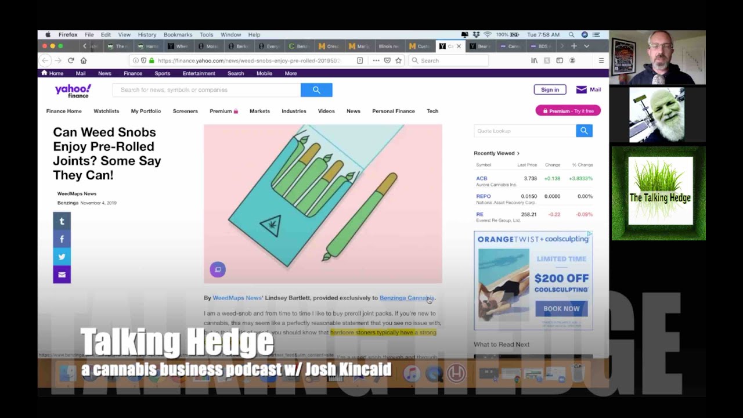Open Entertainment in Yahoo's top bar
The width and height of the screenshot is (743, 418).
[x=199, y=74]
